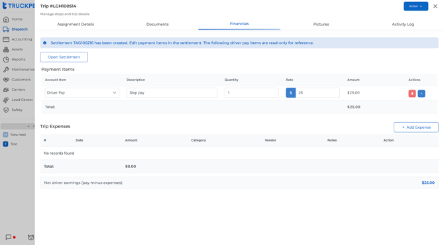Click the Vendor column header

click(270, 140)
